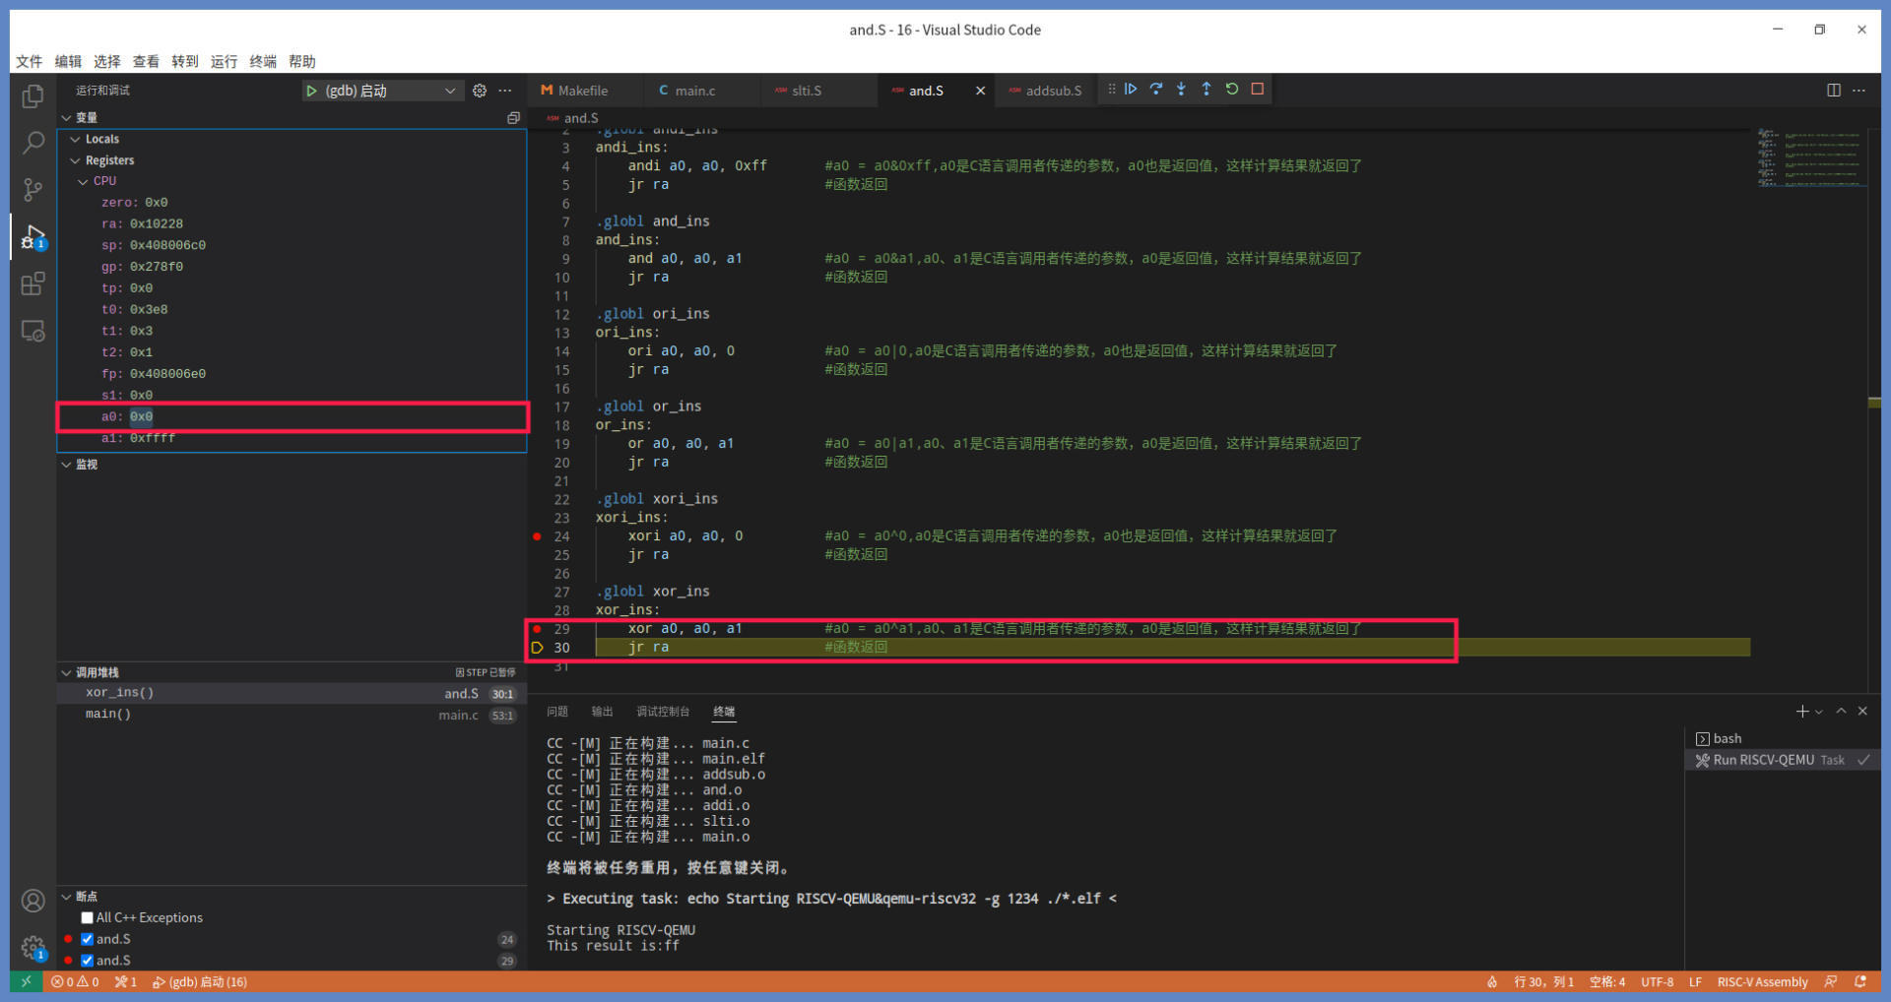Open the (gdb) launch configuration dropdown
This screenshot has width=1891, height=1002.
click(x=449, y=91)
